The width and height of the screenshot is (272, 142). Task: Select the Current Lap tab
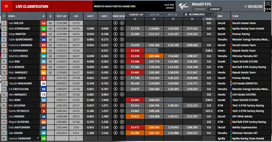click(136, 15)
